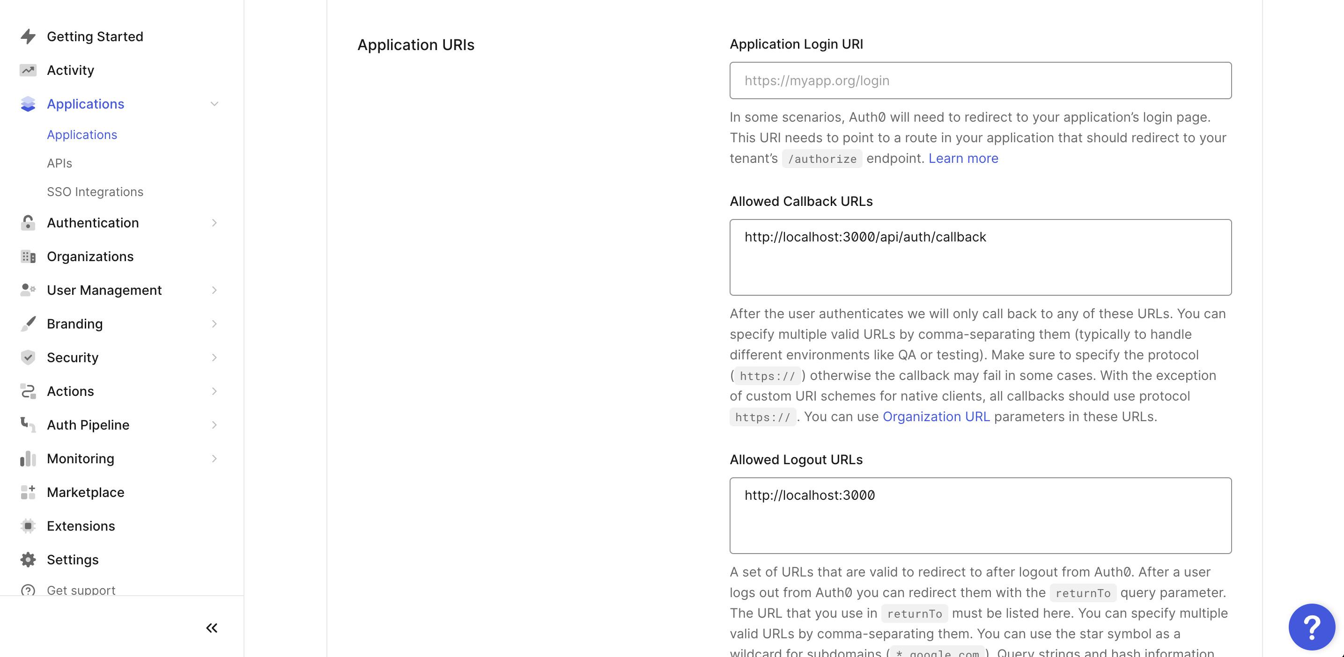Open the help question-mark button
The image size is (1344, 657).
pyautogui.click(x=1312, y=627)
